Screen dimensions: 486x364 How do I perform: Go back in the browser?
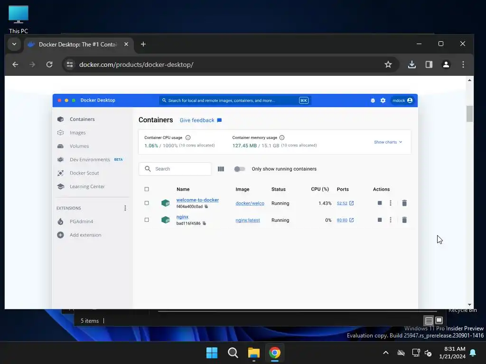[15, 64]
